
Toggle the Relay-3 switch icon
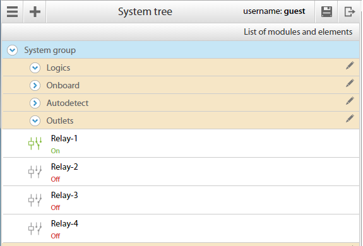pos(35,200)
